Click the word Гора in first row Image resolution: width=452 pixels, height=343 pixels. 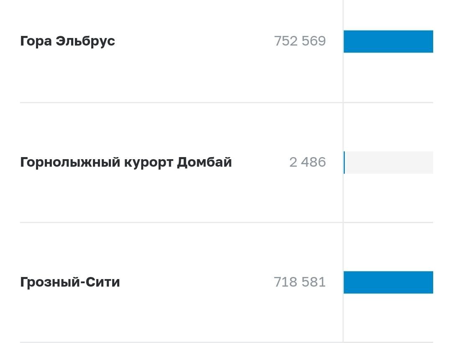[x=36, y=41]
